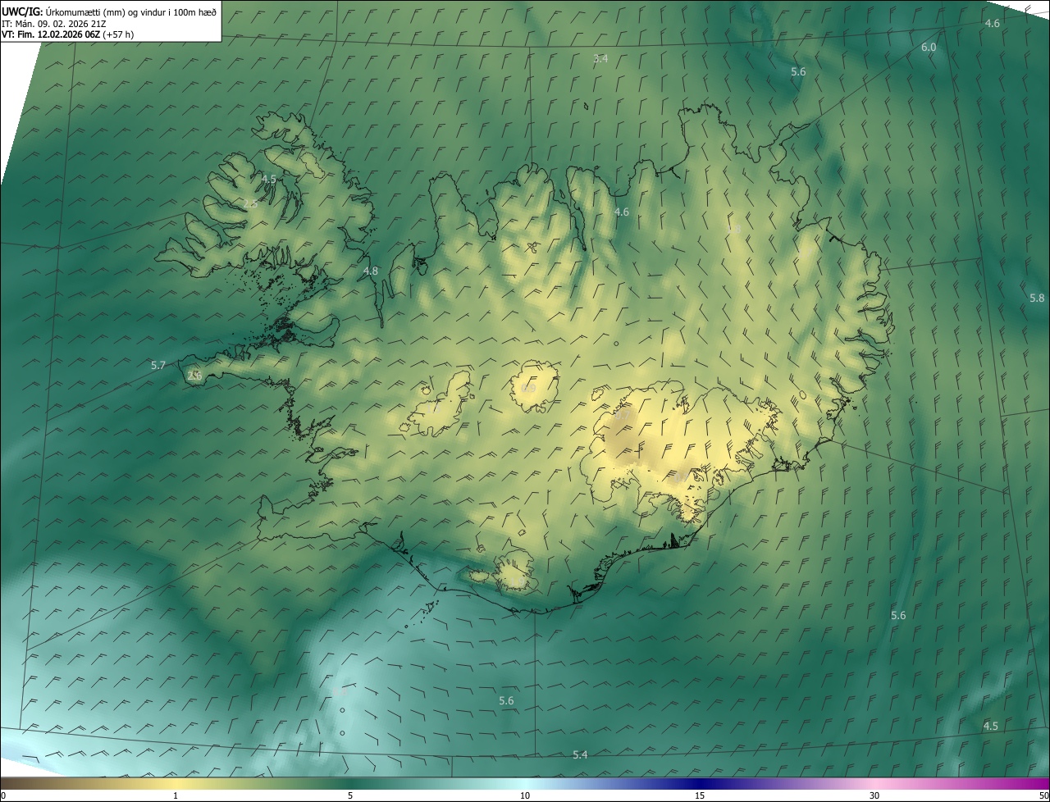This screenshot has height=802, width=1050.
Task: Select the 5.6 label just below the 6.0 label
Action: click(798, 72)
